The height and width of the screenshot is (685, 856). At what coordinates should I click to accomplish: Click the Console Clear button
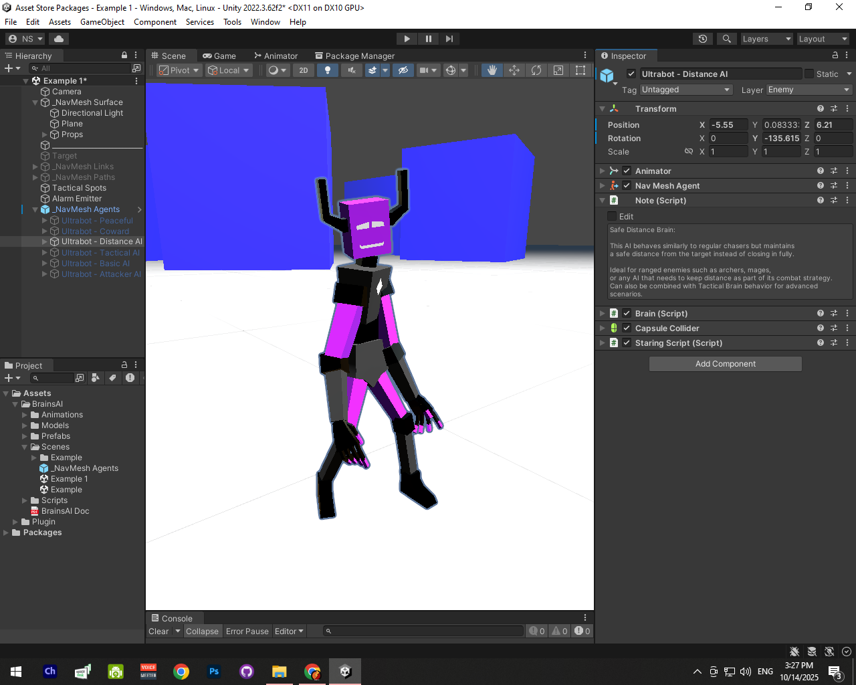pyautogui.click(x=158, y=631)
